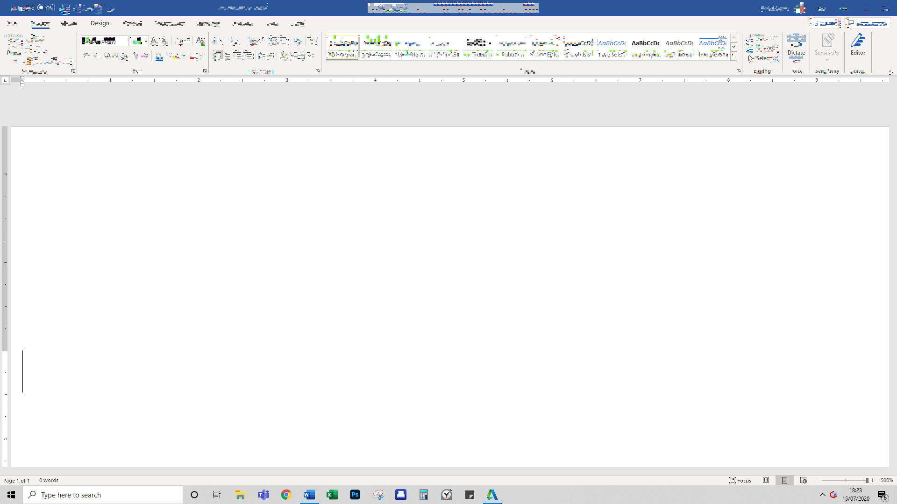Open Task View from taskbar
This screenshot has height=504, width=897.
pos(217,495)
